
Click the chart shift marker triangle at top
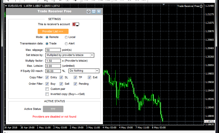pyautogui.click(x=164, y=5)
